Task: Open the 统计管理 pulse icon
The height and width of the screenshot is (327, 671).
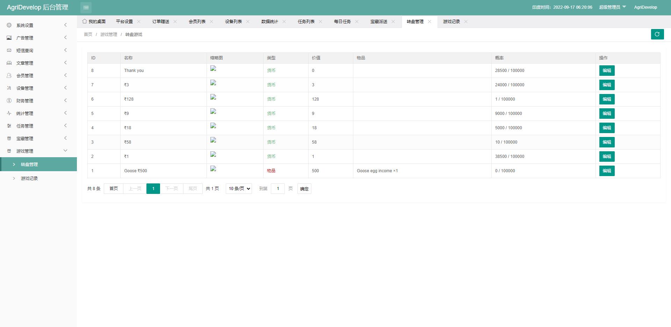Action: click(9, 113)
